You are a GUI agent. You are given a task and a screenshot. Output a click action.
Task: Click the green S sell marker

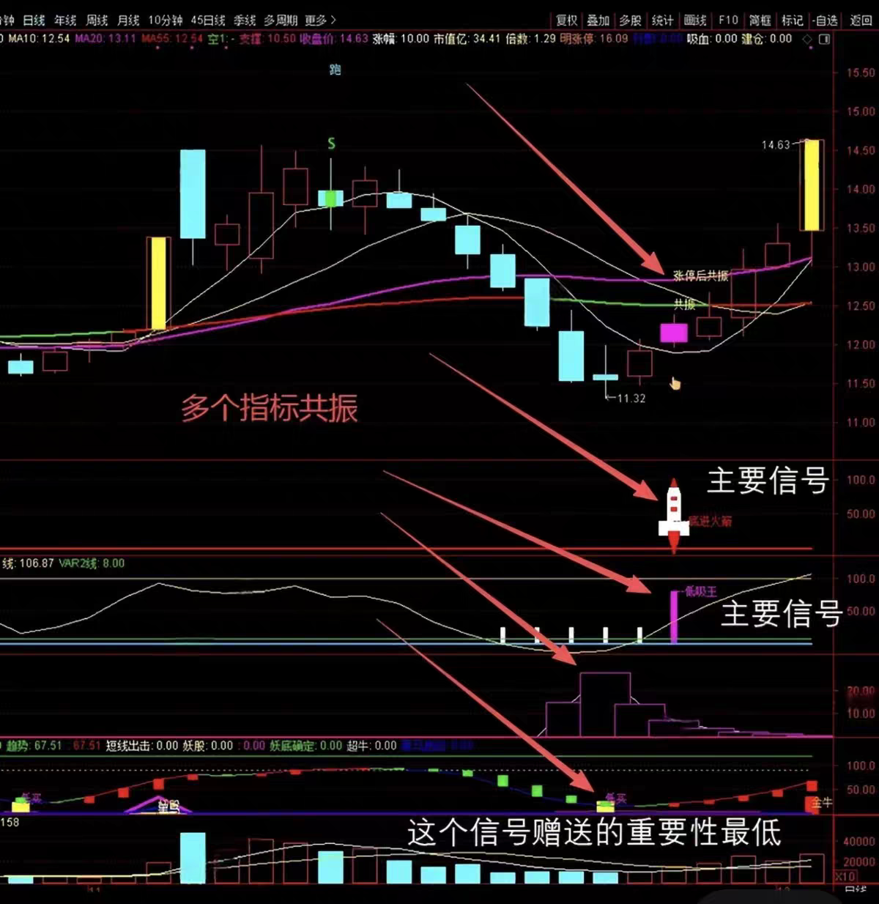click(331, 144)
